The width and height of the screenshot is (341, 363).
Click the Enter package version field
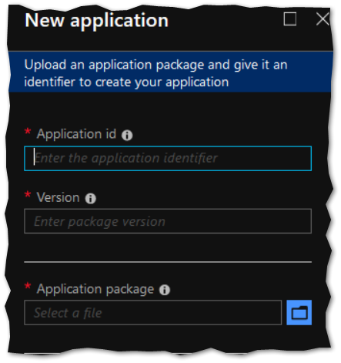[168, 221]
